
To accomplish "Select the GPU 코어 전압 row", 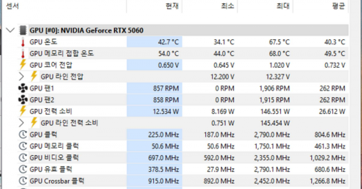I will pos(183,65).
